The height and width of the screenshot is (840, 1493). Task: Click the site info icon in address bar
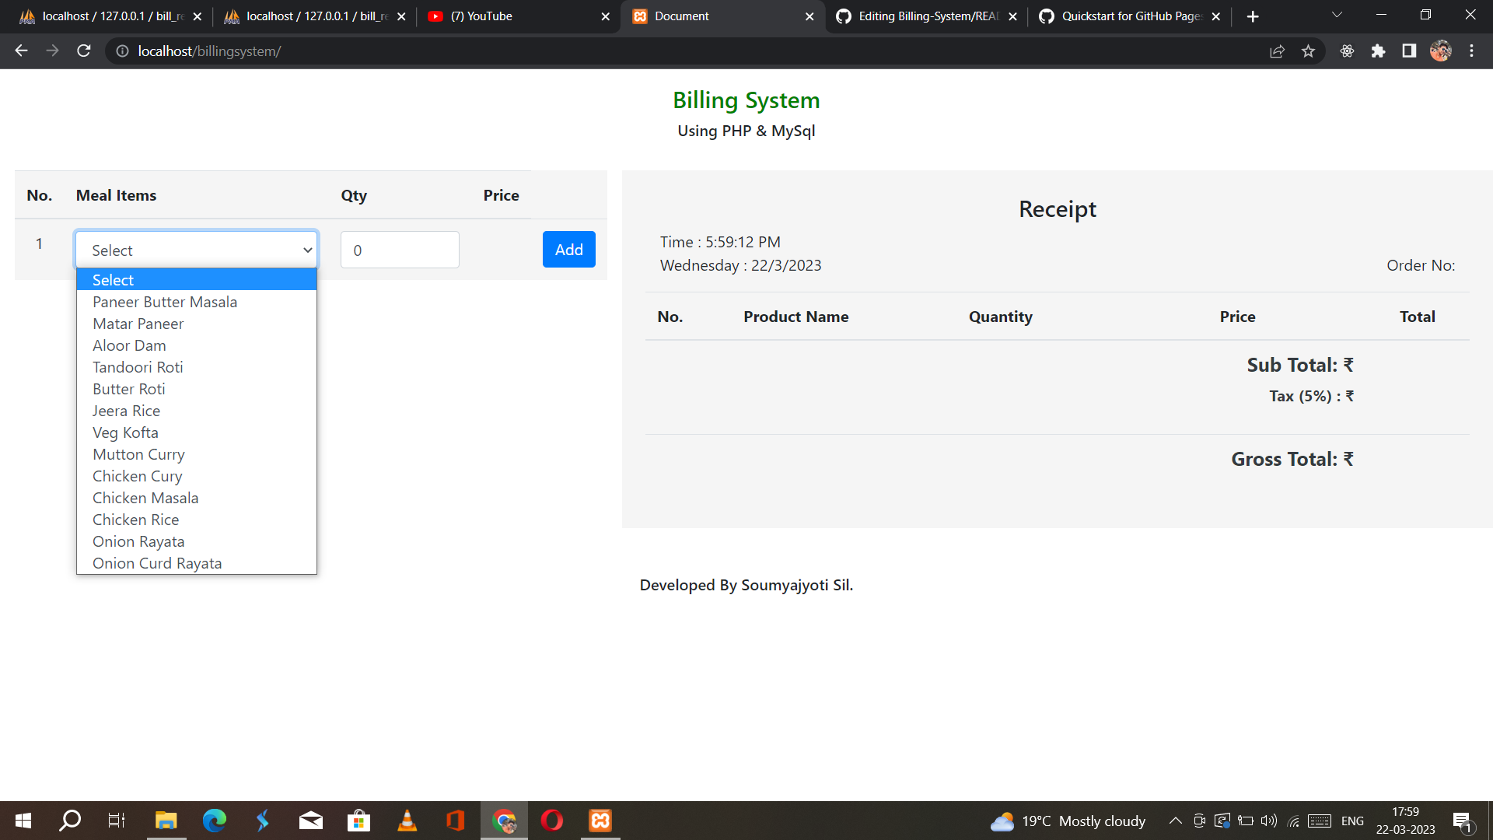[x=122, y=51]
